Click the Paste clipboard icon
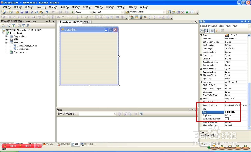This screenshot has width=251, height=152. pyautogui.click(x=41, y=12)
